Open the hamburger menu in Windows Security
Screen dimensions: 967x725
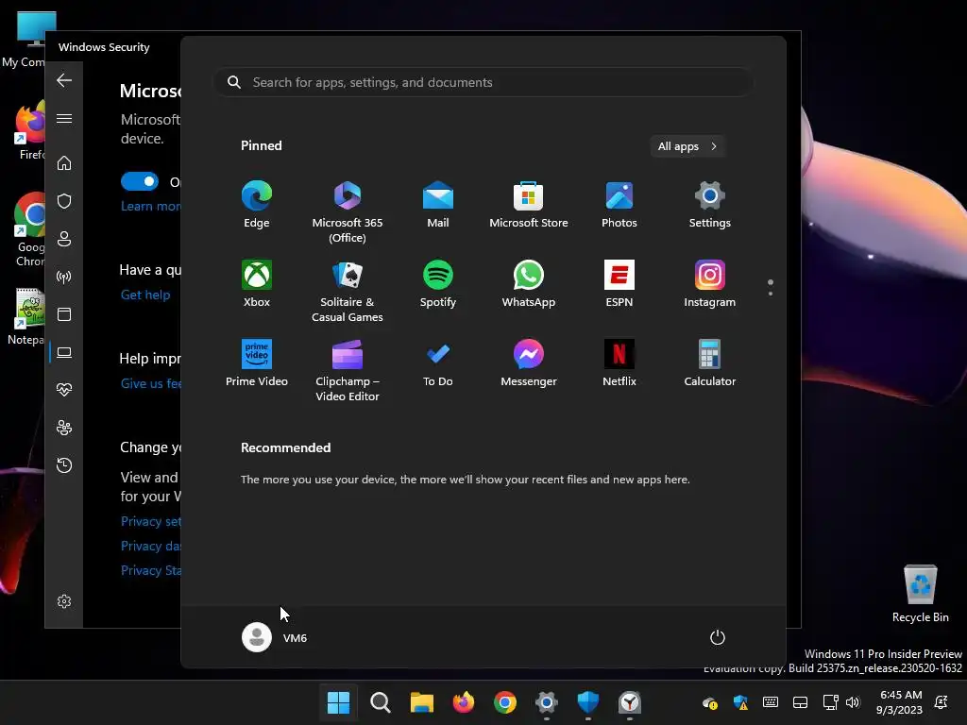coord(64,118)
